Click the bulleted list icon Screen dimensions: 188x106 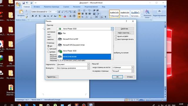(x=79, y=11)
